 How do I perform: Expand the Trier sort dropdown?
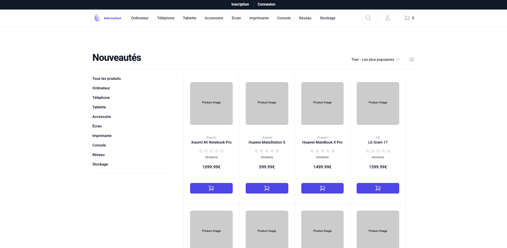pos(375,59)
